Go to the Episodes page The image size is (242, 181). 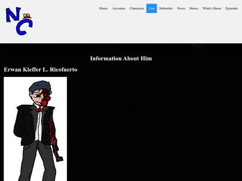point(232,8)
